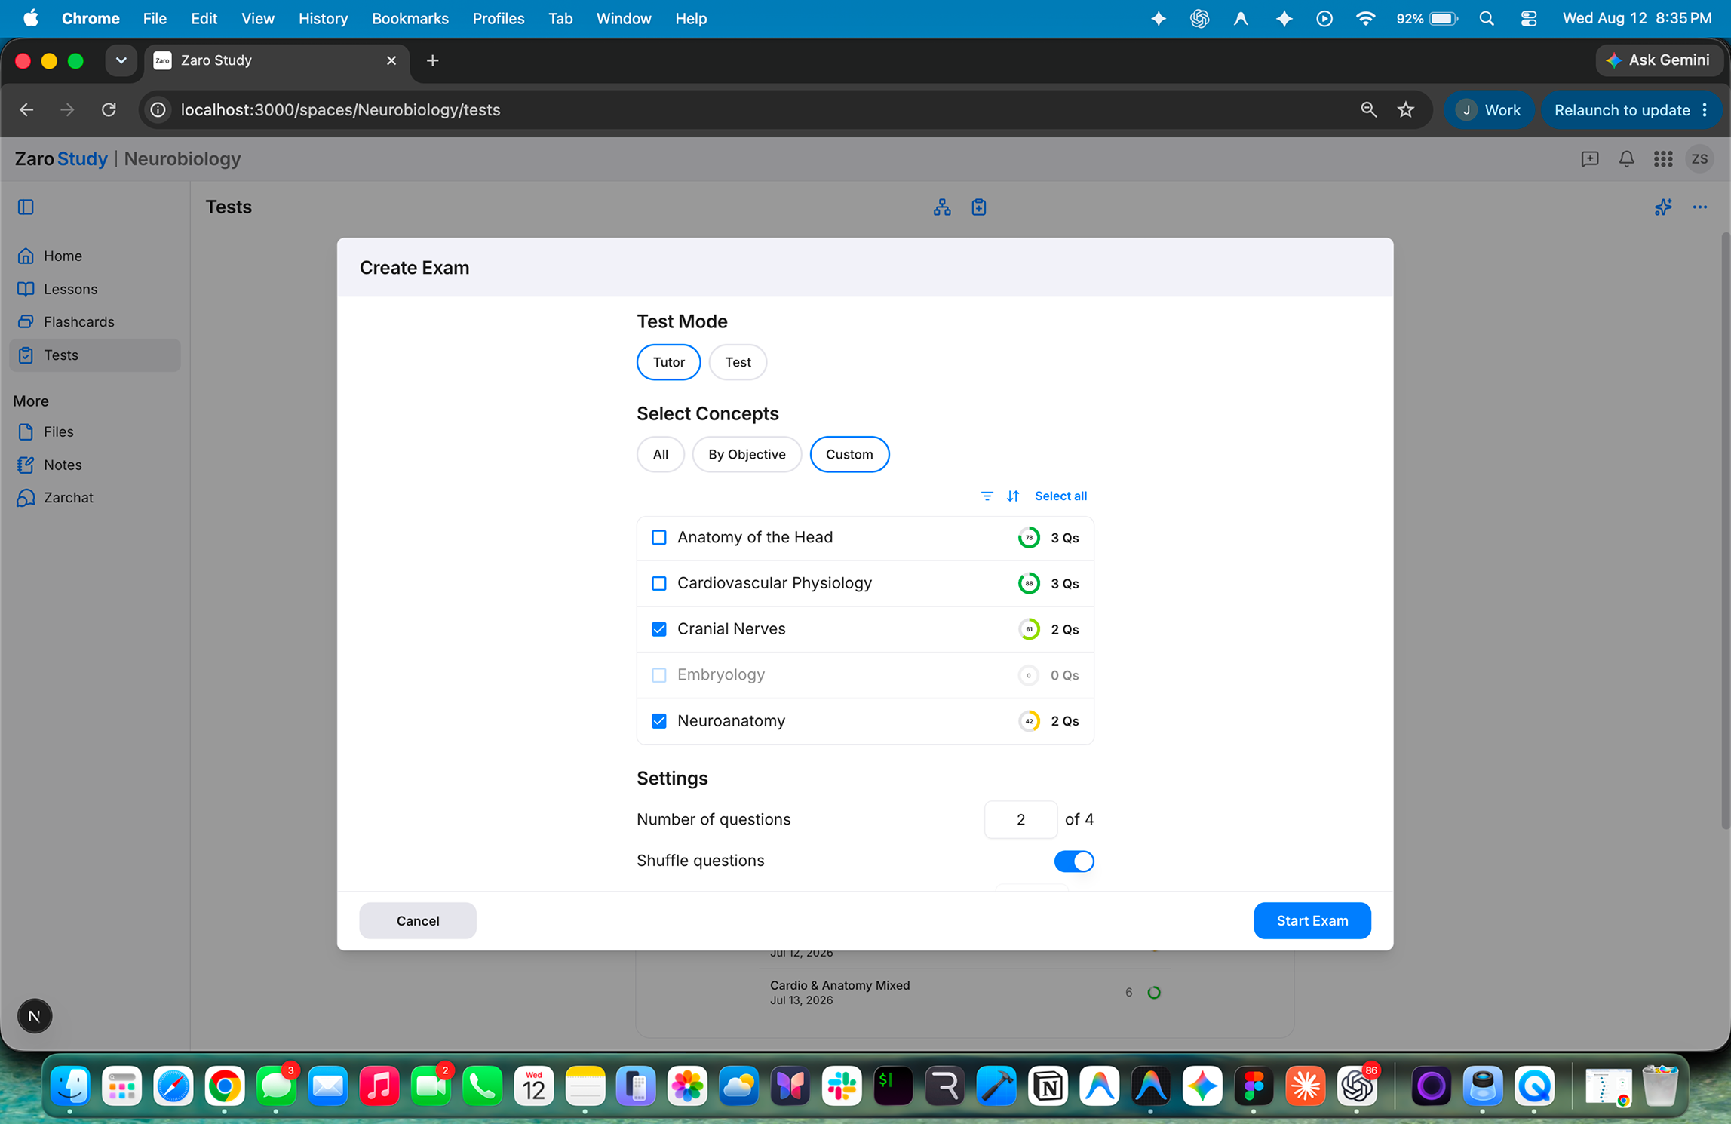Viewport: 1731px width, 1124px height.
Task: Click the ZS user avatar
Action: (1699, 158)
